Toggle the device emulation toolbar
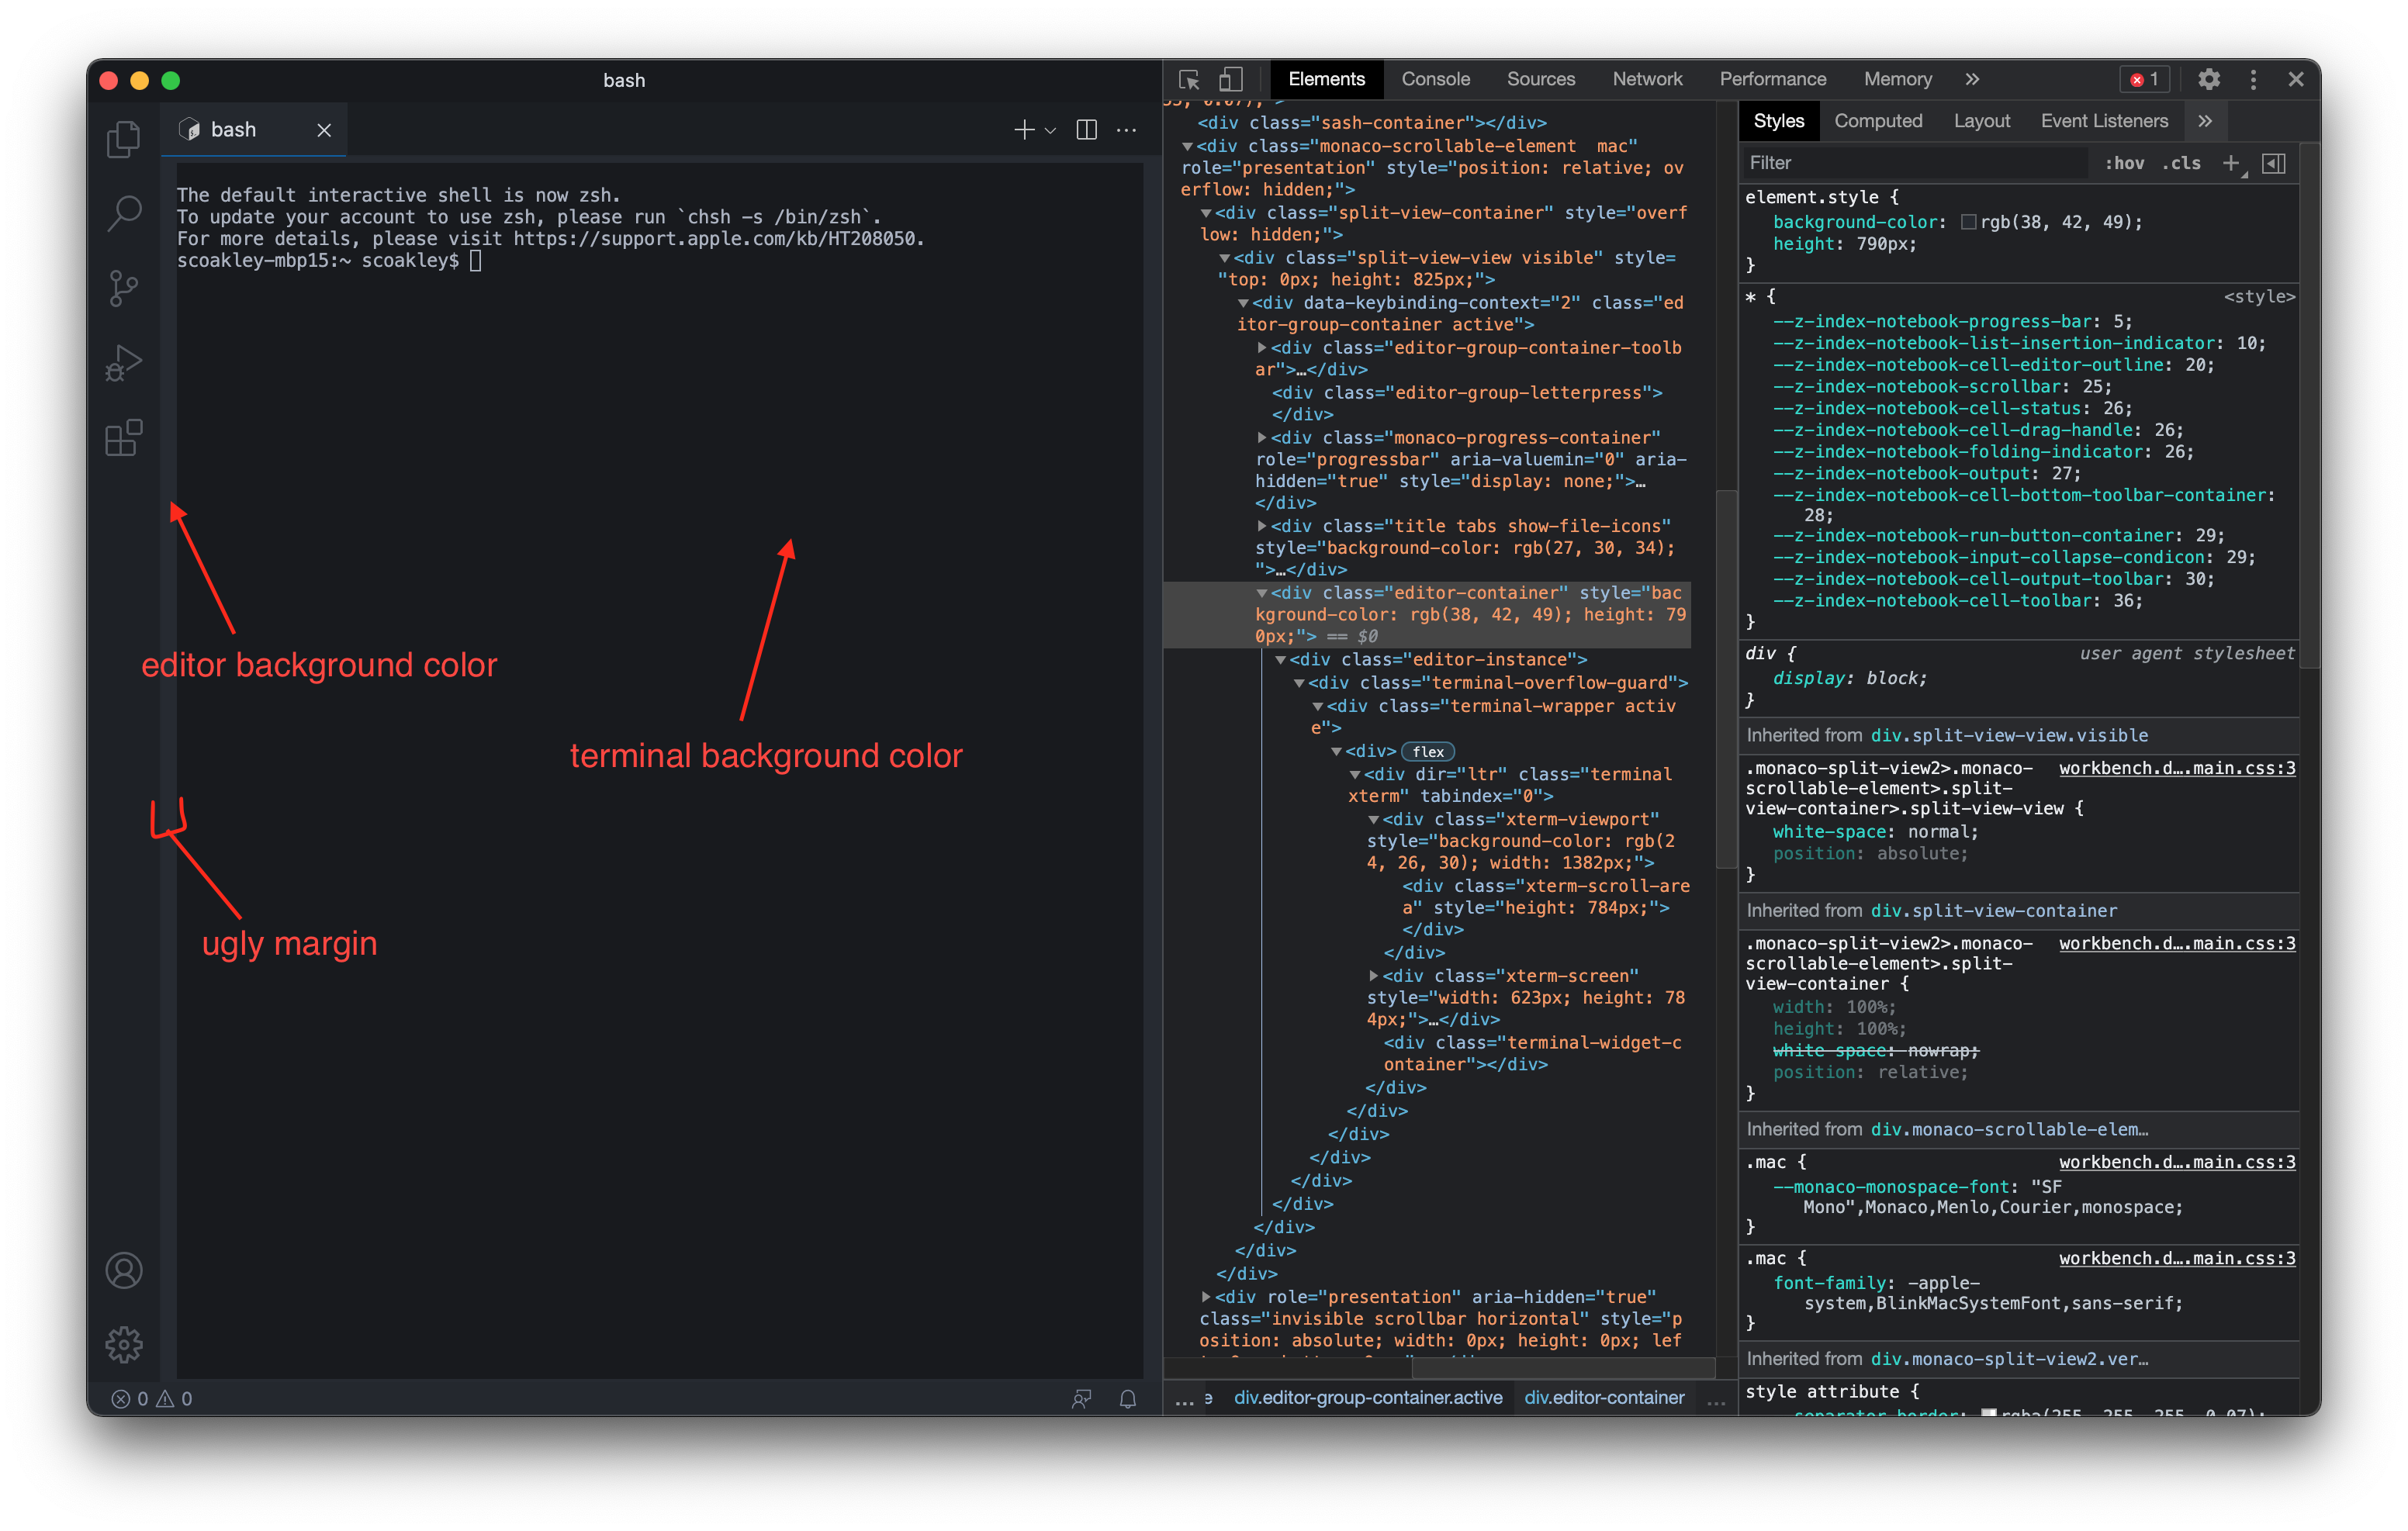 click(1230, 79)
